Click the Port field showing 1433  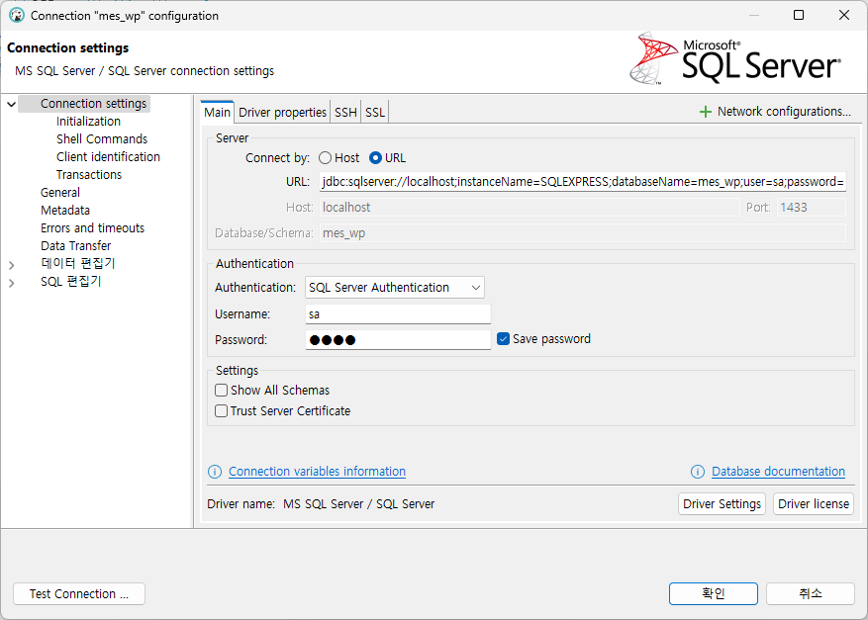pyautogui.click(x=811, y=208)
